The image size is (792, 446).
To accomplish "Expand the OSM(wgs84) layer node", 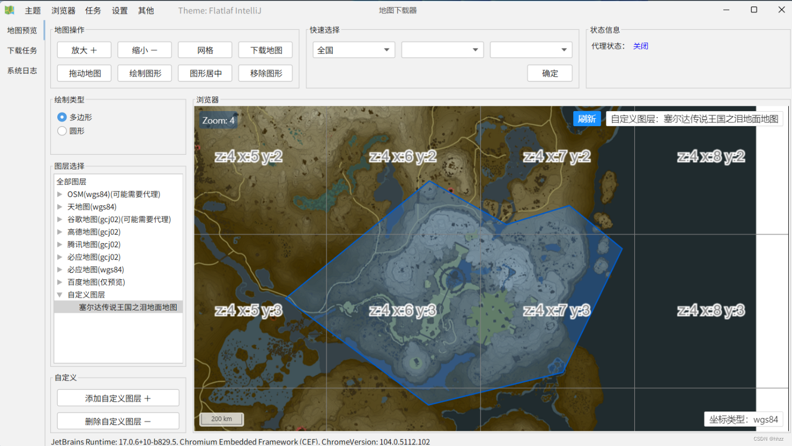I will coord(59,194).
